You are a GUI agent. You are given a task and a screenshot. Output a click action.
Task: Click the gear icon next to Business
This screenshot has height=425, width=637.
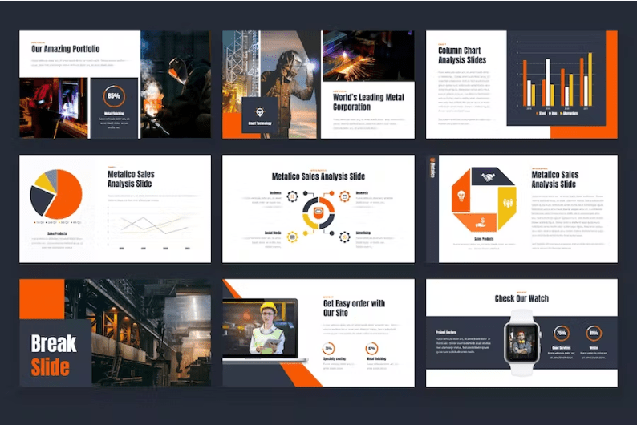pyautogui.click(x=292, y=196)
